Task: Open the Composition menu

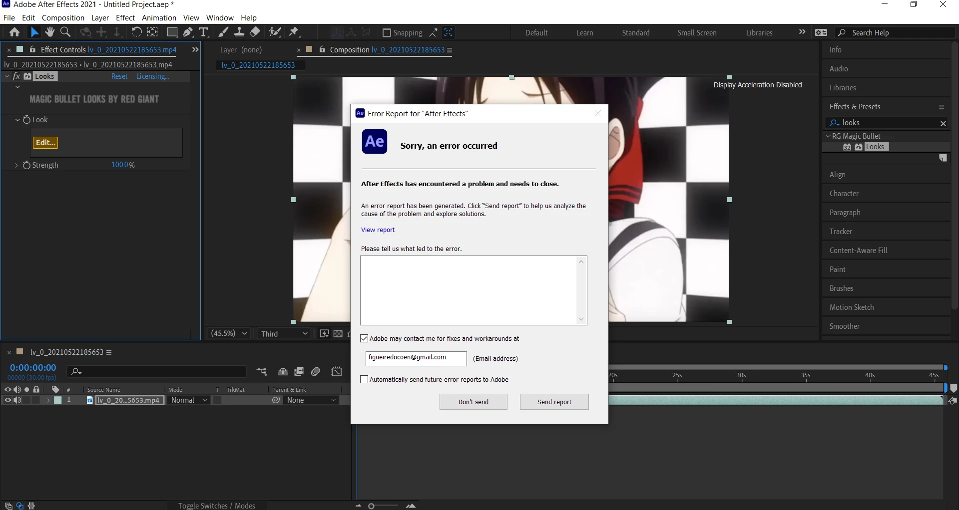Action: pos(63,18)
